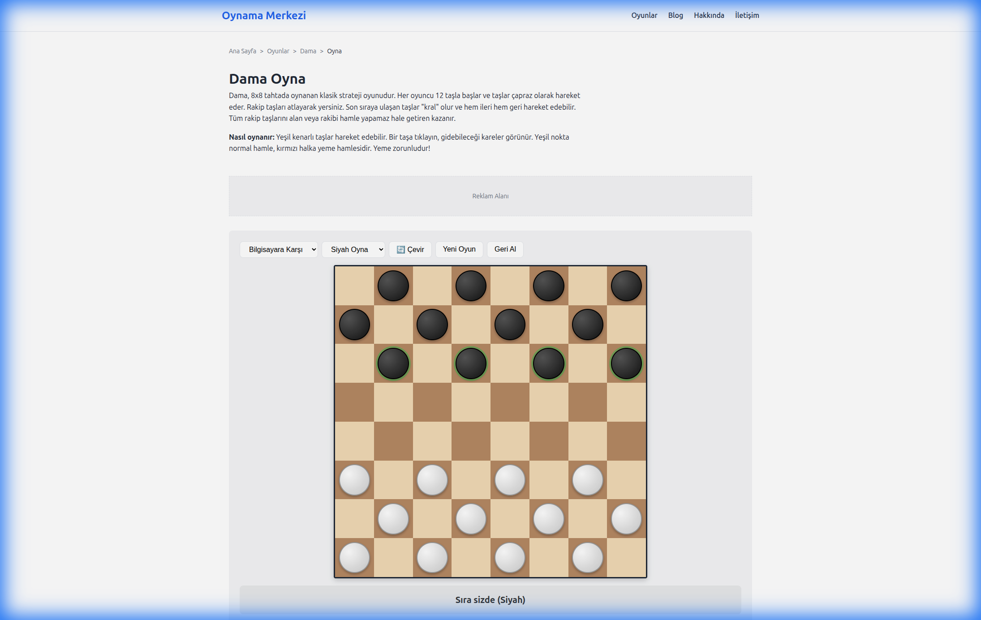The image size is (981, 620).
Task: Select leftmost green-outlined black piece
Action: (393, 363)
